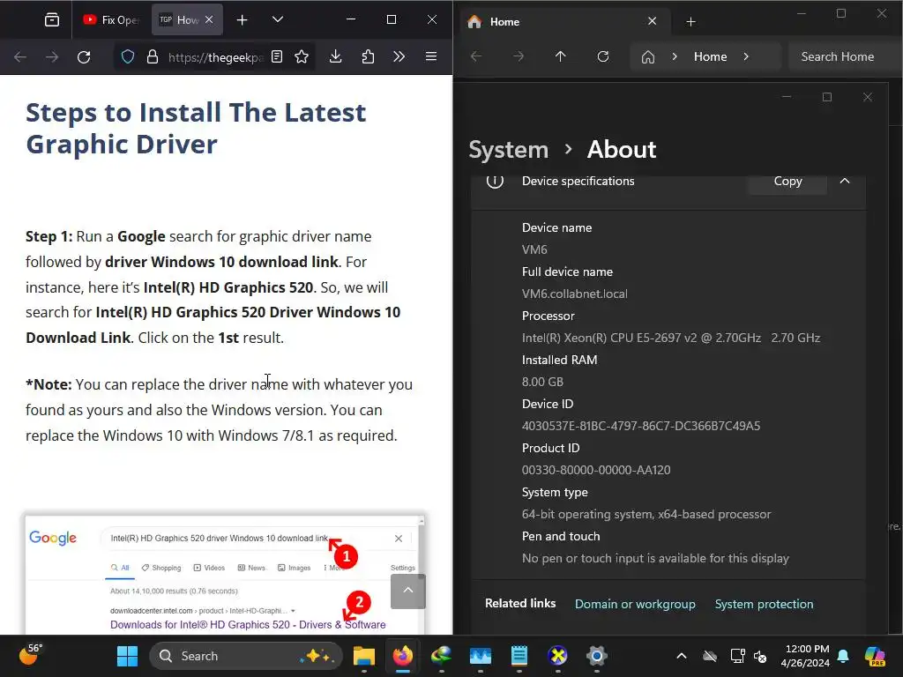Expand chevron after Home in Explorer breadcrumb

tap(746, 56)
